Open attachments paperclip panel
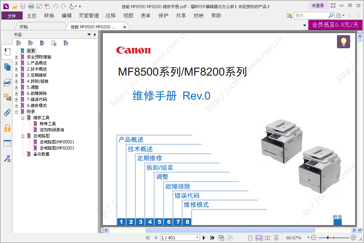The width and height of the screenshot is (364, 243). (7, 113)
